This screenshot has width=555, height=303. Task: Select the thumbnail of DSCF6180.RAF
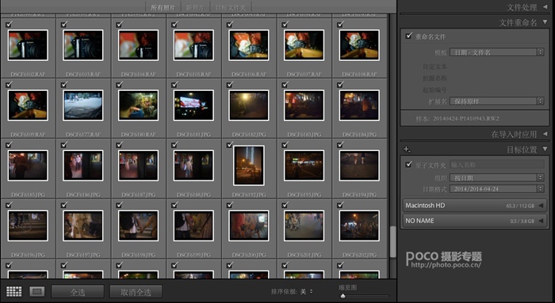point(139,105)
